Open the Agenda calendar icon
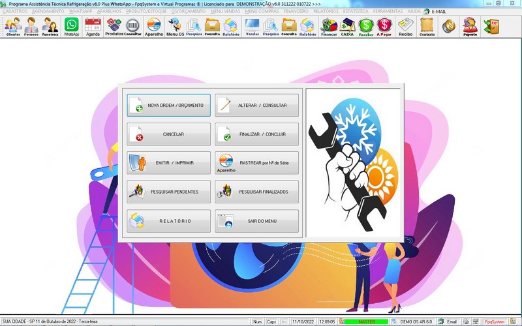Viewport: 522px width, 326px height. [x=93, y=27]
